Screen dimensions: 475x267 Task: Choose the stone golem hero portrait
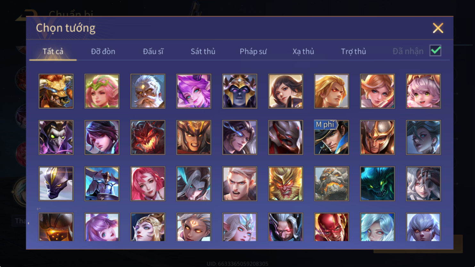pos(332,184)
